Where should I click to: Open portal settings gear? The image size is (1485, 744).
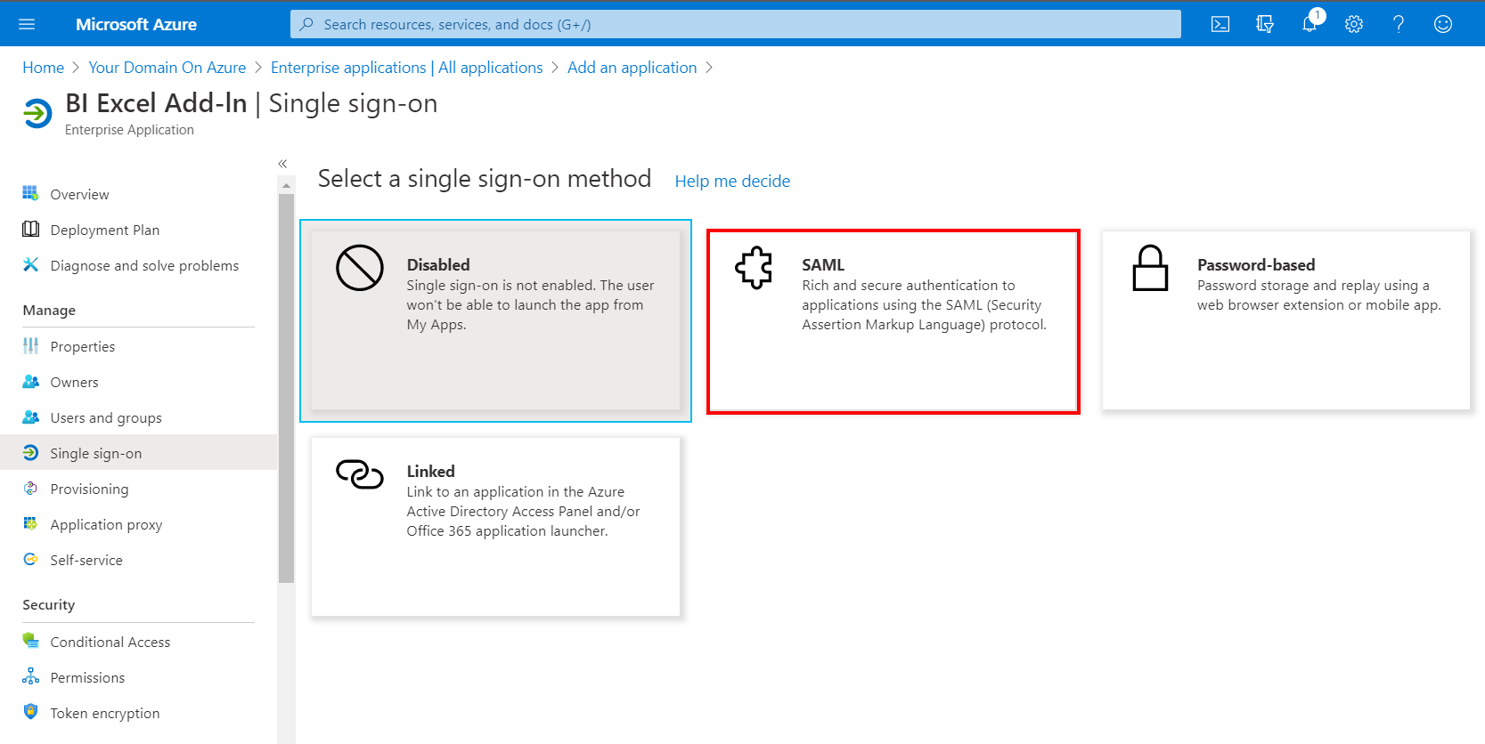1354,24
